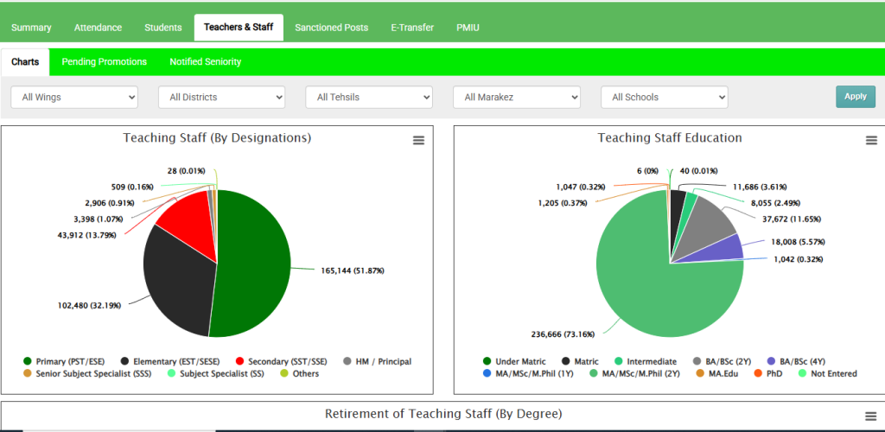This screenshot has width=885, height=432.
Task: Toggle Secondary (SST/SSE) legend series
Action: (287, 361)
